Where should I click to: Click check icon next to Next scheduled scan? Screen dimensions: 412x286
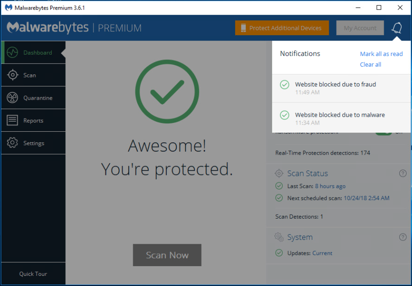[x=279, y=198]
